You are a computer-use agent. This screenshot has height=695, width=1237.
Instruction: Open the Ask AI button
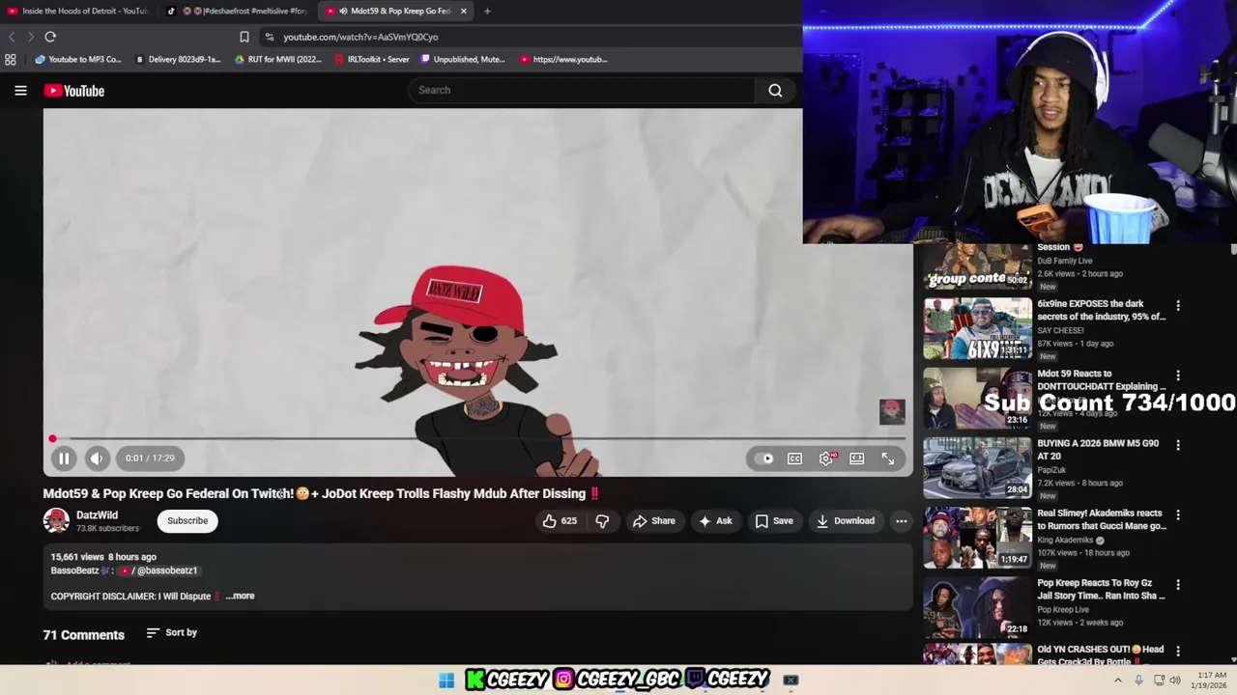point(715,521)
